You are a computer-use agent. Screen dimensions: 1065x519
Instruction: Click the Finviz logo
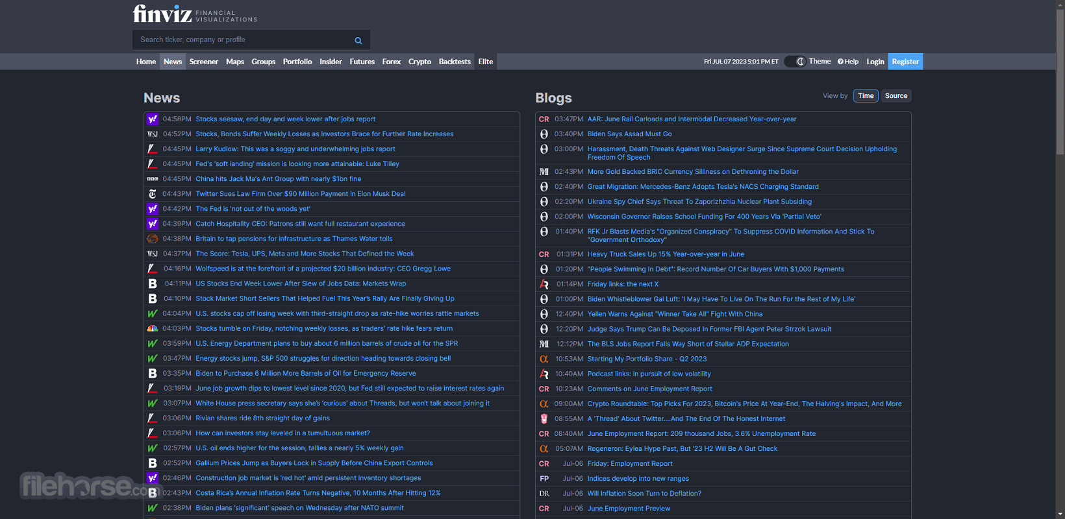click(x=195, y=14)
